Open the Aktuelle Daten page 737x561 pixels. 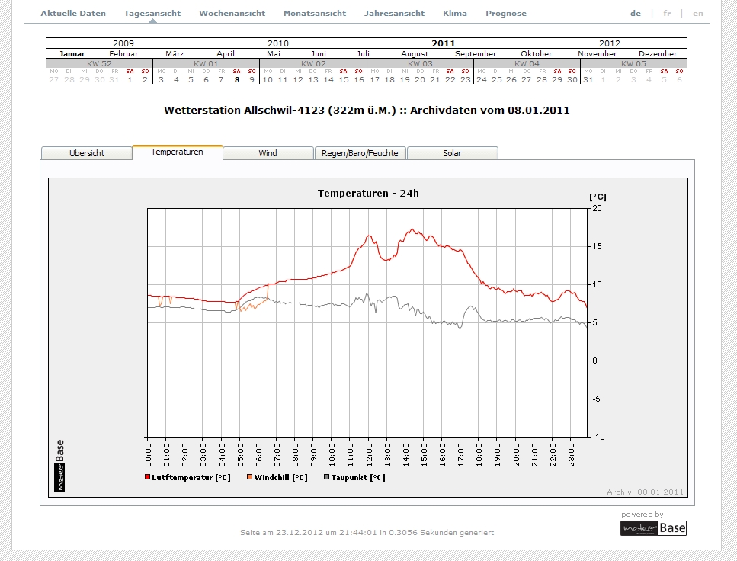[x=73, y=13]
